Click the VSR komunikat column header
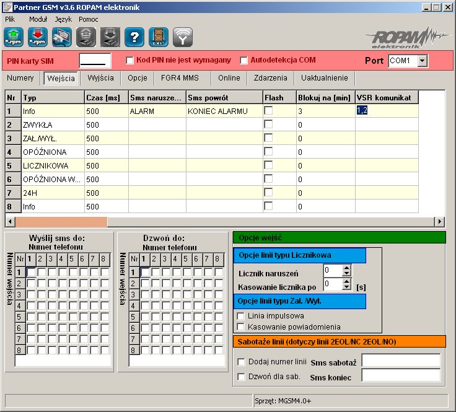 (387, 98)
